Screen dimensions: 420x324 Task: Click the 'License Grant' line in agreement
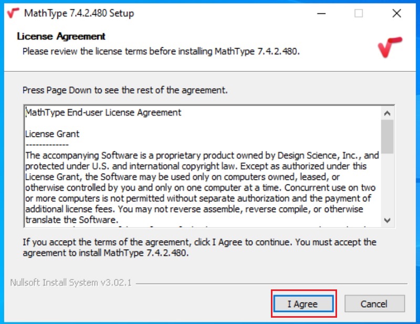pos(52,134)
